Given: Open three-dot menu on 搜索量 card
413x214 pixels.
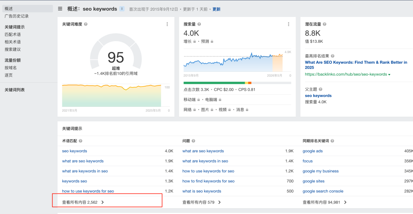Looking at the screenshot, I should click(288, 24).
